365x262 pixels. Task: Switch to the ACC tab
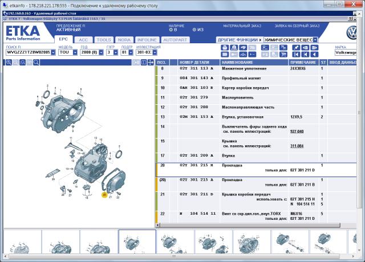tap(83, 40)
